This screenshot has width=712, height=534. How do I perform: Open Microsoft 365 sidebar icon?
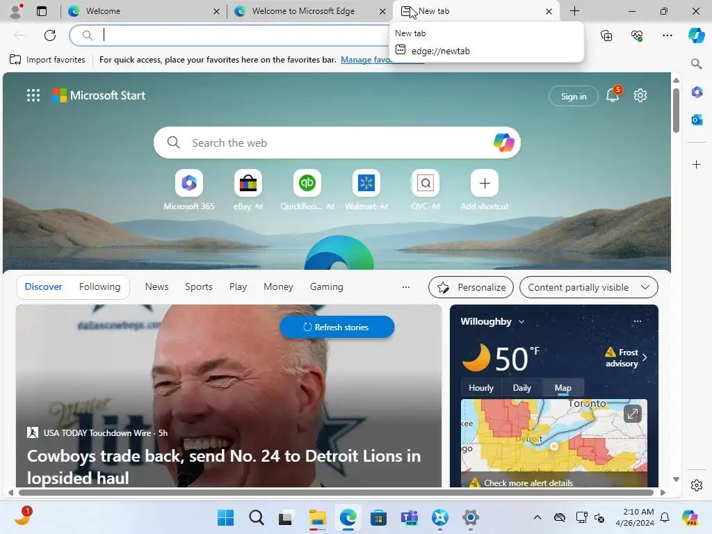click(697, 92)
